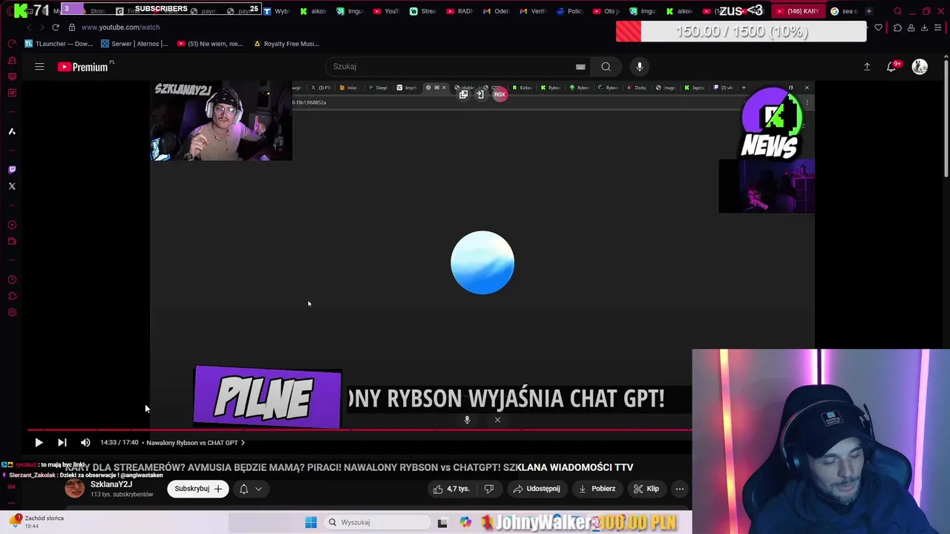Image resolution: width=950 pixels, height=534 pixels.
Task: Open the YouTube account avatar menu
Action: point(920,67)
